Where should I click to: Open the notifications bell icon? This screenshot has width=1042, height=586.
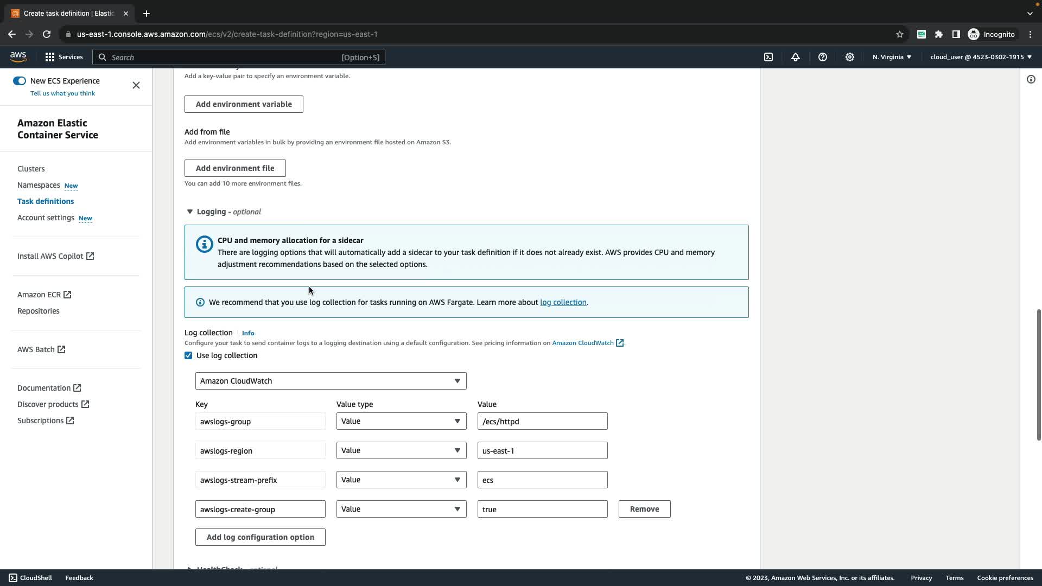(796, 57)
